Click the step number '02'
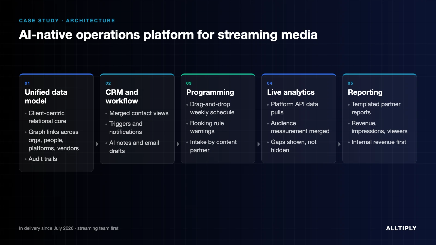This screenshot has height=245, width=436. click(x=108, y=83)
